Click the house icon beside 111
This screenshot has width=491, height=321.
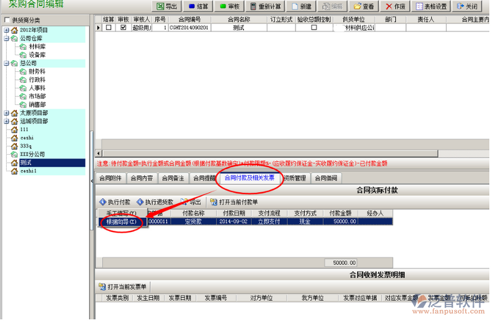coord(14,130)
